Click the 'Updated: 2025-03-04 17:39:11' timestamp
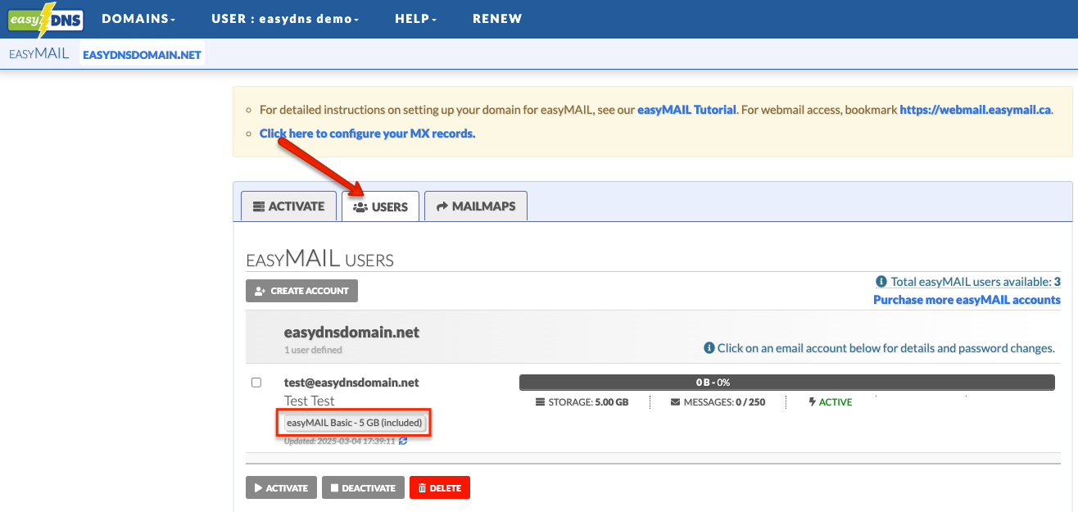 [x=340, y=441]
